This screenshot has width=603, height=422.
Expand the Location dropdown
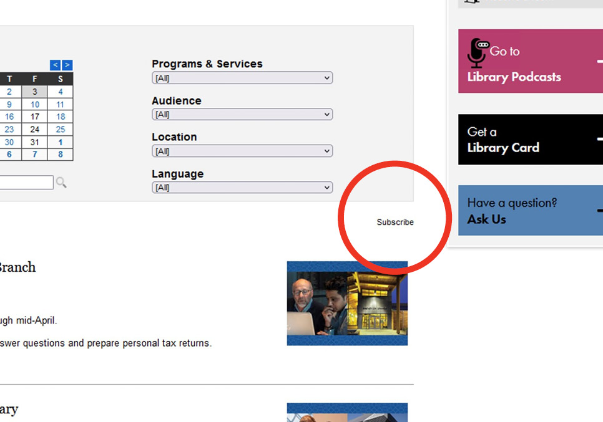[x=242, y=150]
